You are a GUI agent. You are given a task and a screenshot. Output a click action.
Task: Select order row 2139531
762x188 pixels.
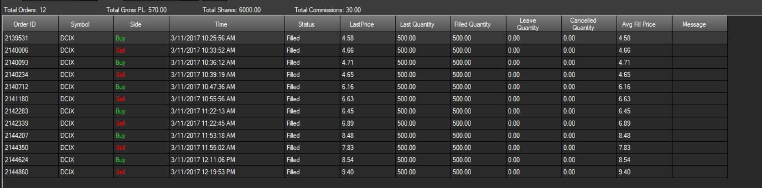pos(16,38)
